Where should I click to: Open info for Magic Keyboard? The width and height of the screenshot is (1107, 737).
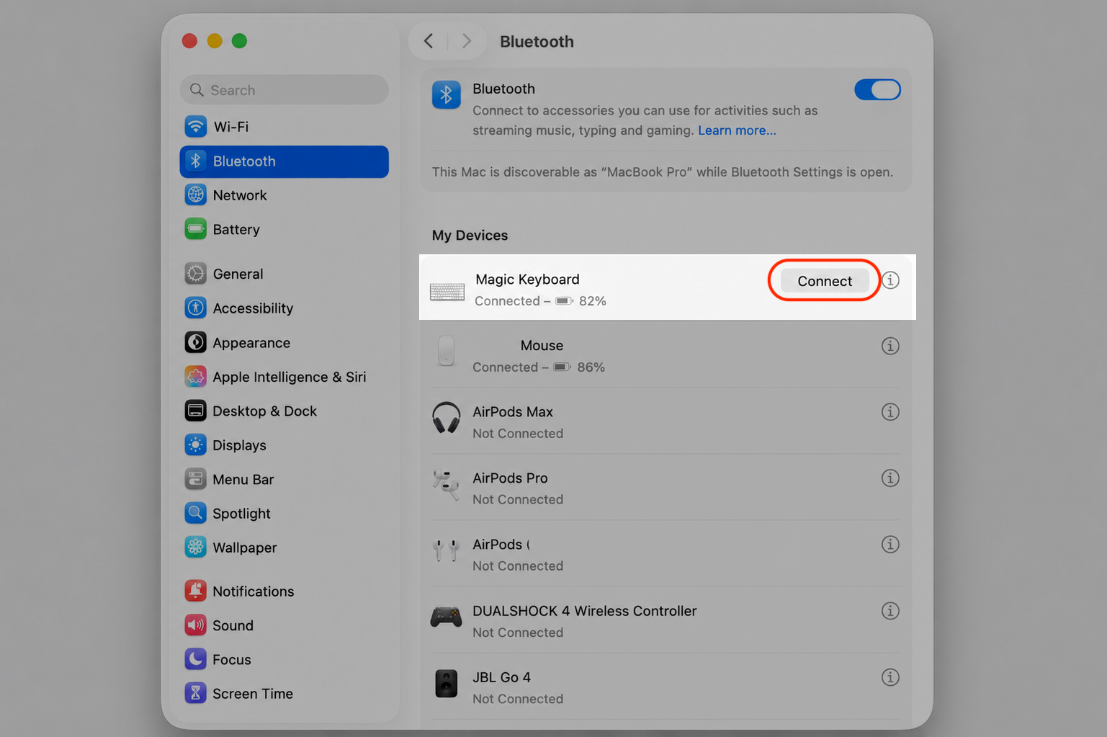click(x=890, y=280)
